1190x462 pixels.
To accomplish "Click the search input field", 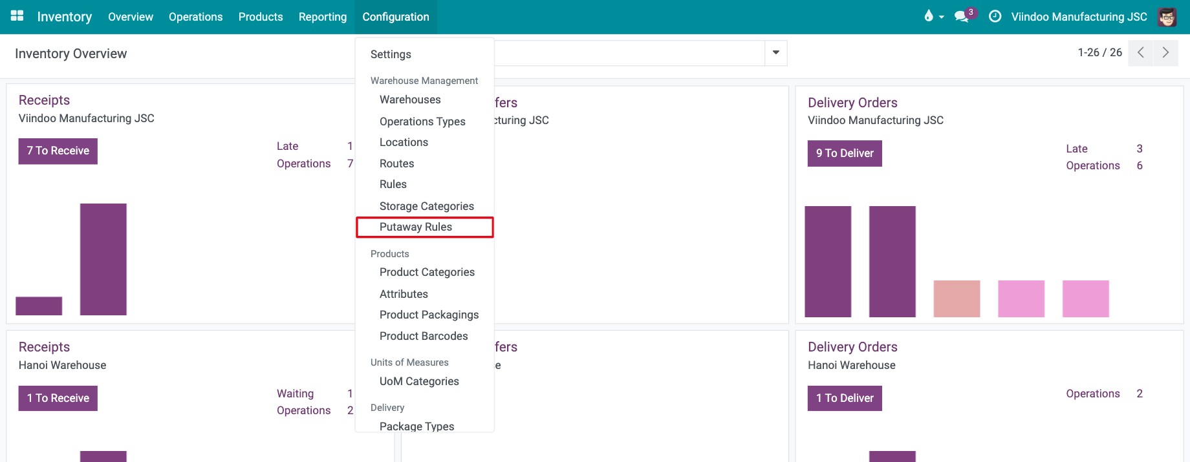I will (x=629, y=53).
